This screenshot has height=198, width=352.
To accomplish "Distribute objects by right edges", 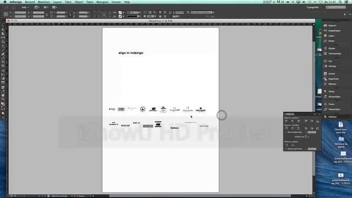I will 317,128.
